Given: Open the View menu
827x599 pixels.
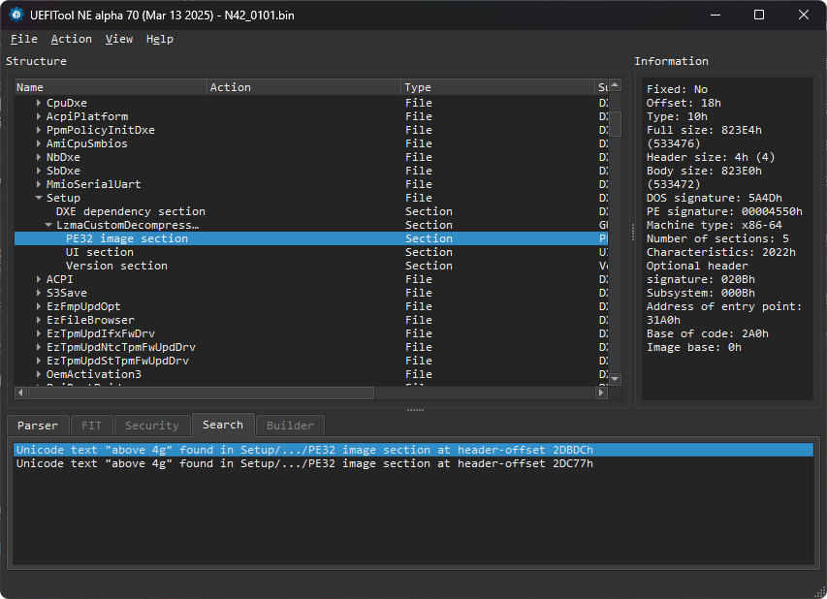Looking at the screenshot, I should [x=118, y=39].
